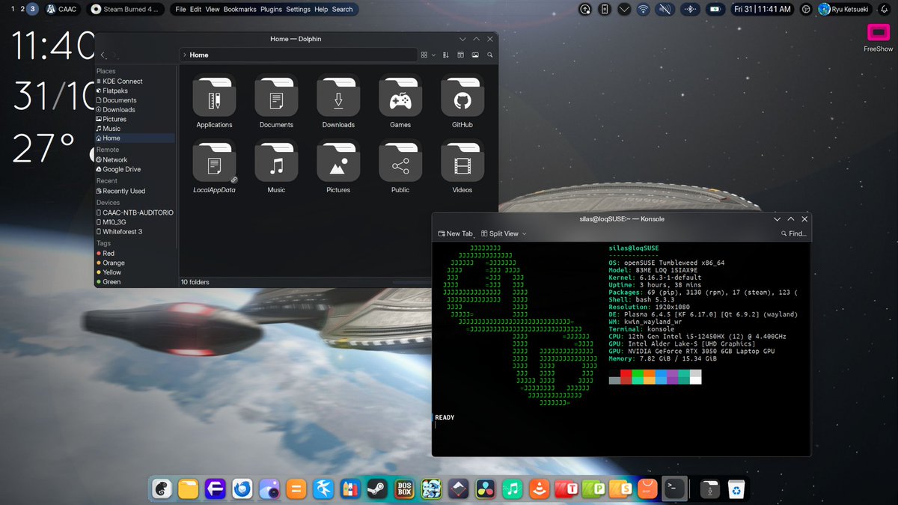This screenshot has width=898, height=505.
Task: Open the Games folder in Dolphin
Action: tap(400, 101)
